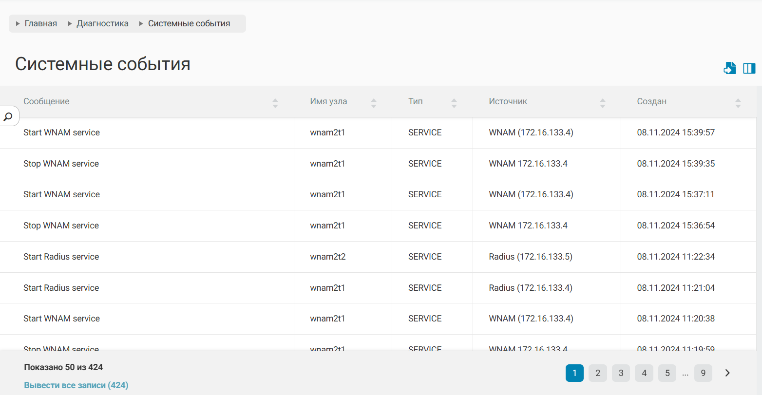Open the column visibility settings icon
This screenshot has height=395, width=762.
(x=749, y=68)
